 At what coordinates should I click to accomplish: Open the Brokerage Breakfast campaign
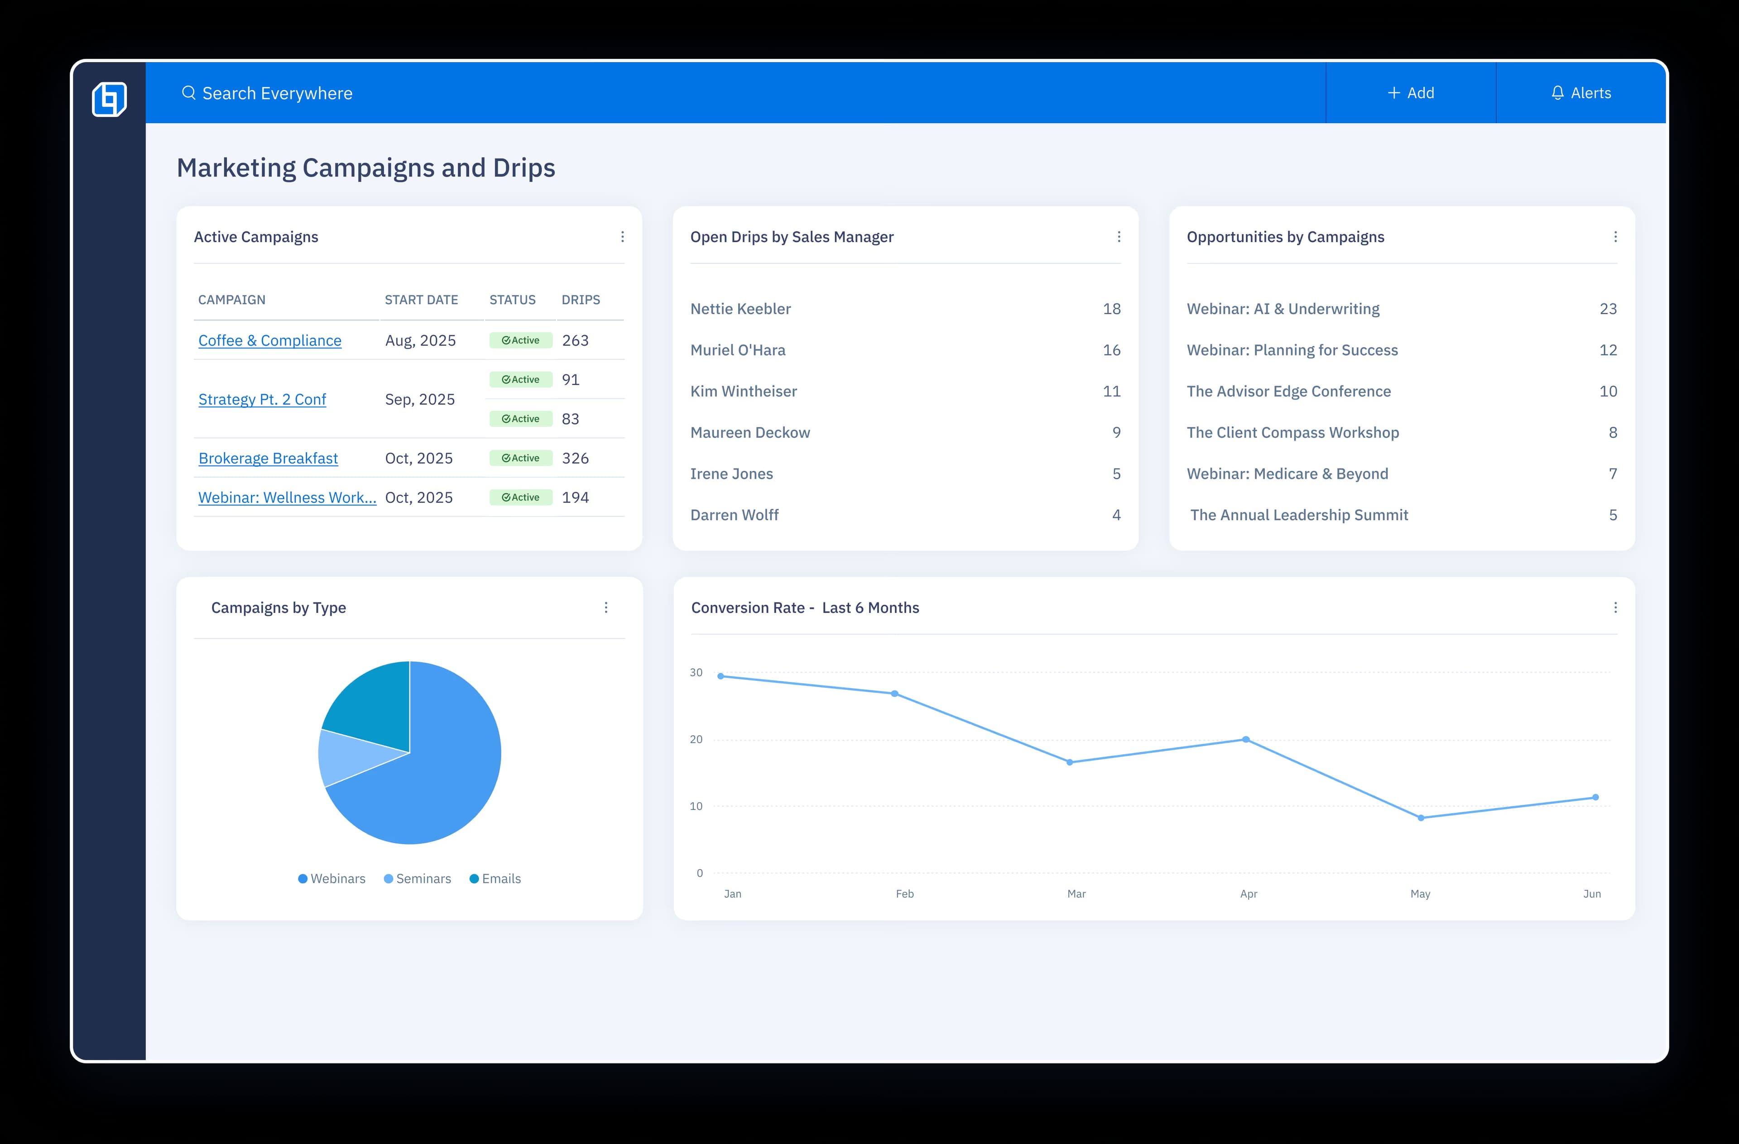(268, 457)
